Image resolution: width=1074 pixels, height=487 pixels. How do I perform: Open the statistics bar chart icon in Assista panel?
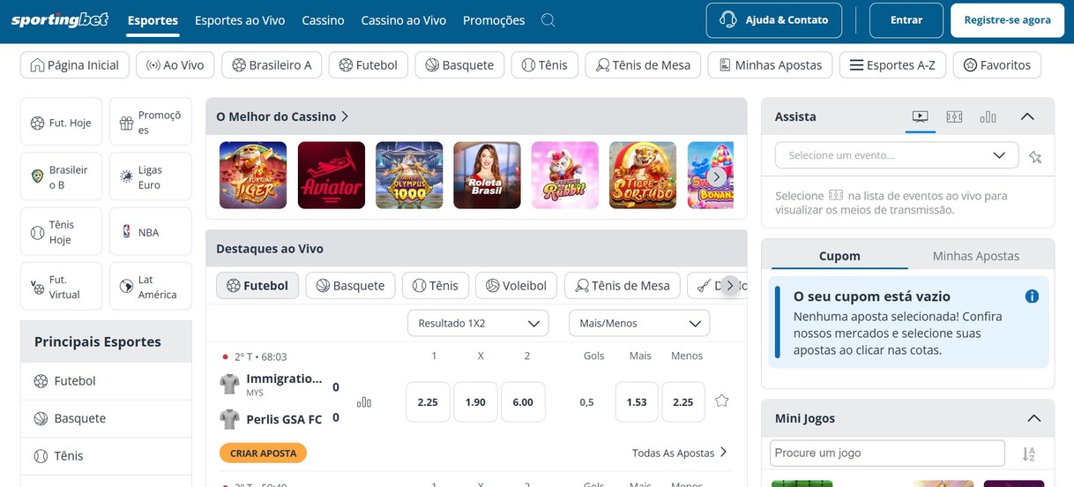pos(988,116)
